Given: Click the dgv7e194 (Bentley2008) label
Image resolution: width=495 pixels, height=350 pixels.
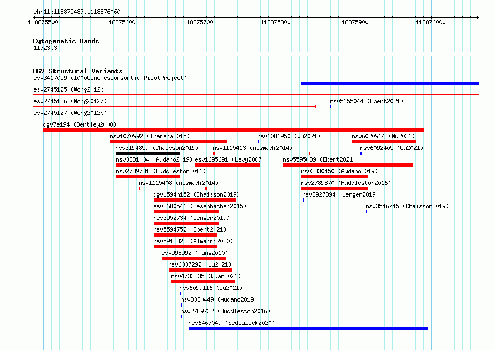Looking at the screenshot, I should click(x=80, y=124).
